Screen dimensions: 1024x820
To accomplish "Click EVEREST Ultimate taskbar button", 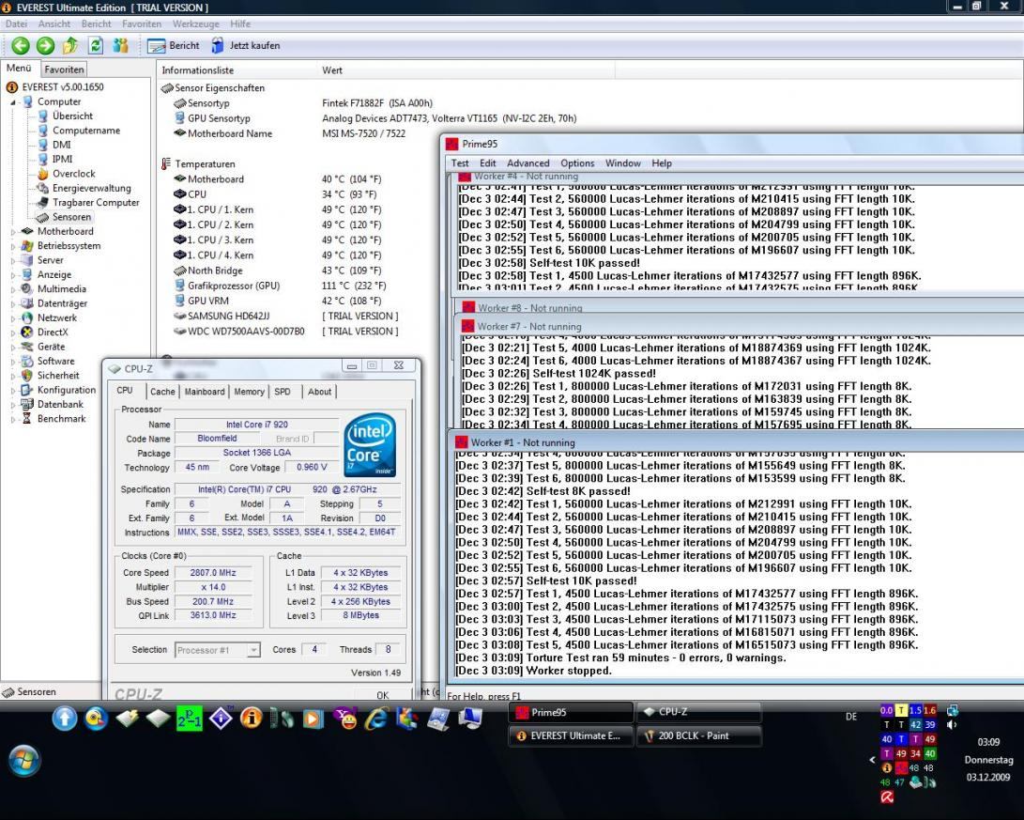I will [x=571, y=735].
